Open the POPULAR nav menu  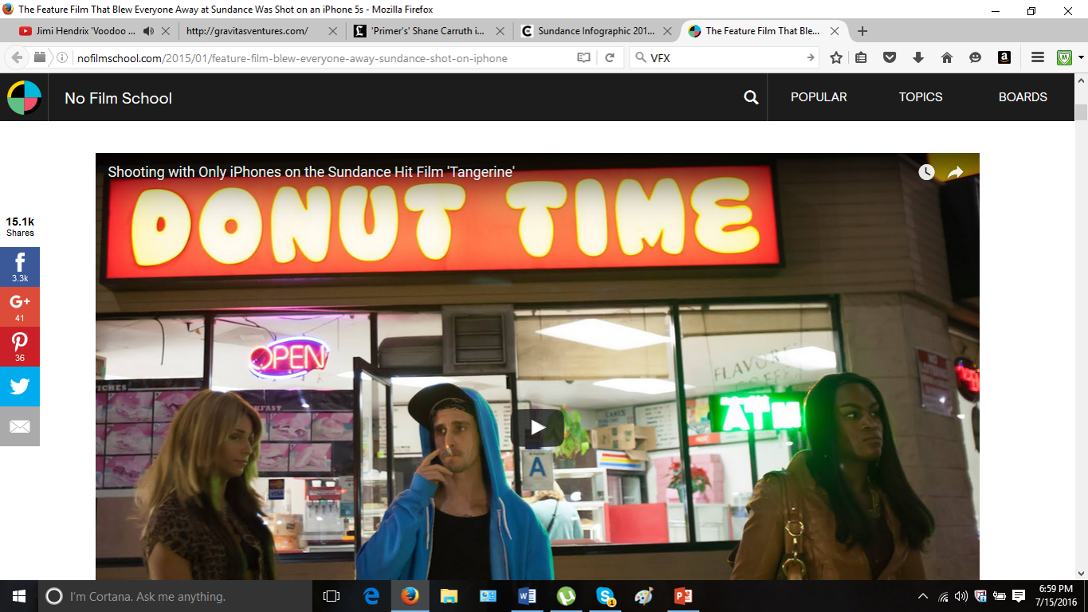pyautogui.click(x=819, y=97)
